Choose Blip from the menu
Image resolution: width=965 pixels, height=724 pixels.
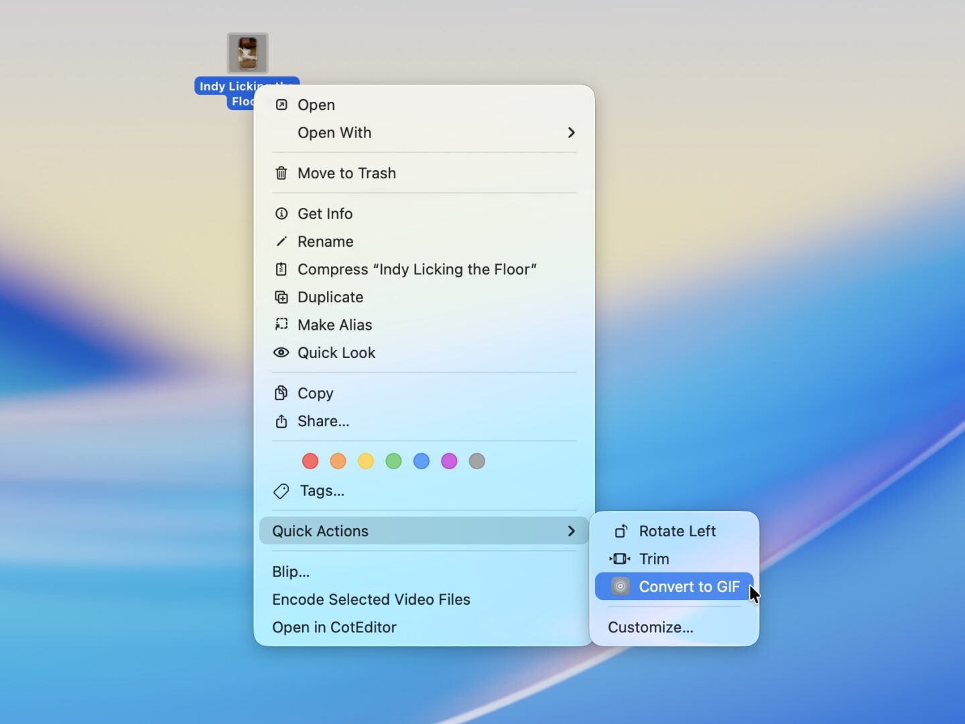(x=290, y=572)
